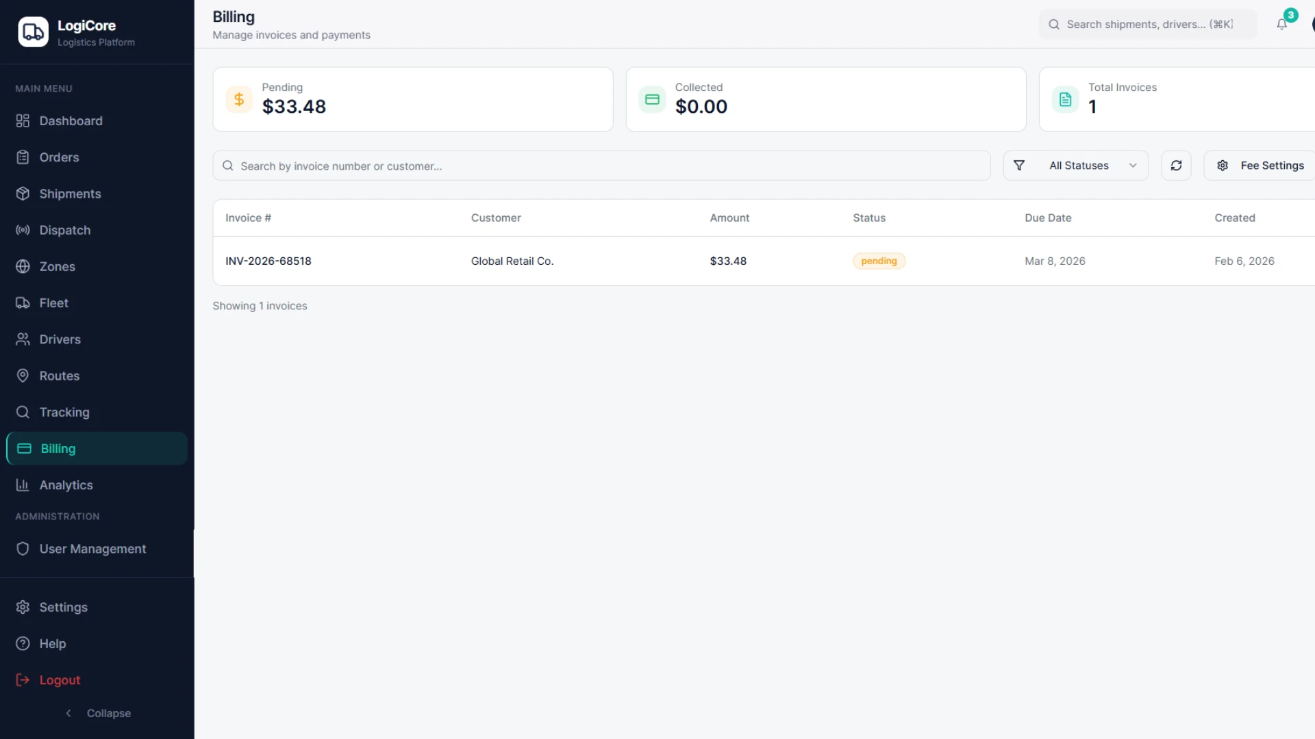Click the Total Invoices document icon
The width and height of the screenshot is (1315, 739).
click(1065, 99)
